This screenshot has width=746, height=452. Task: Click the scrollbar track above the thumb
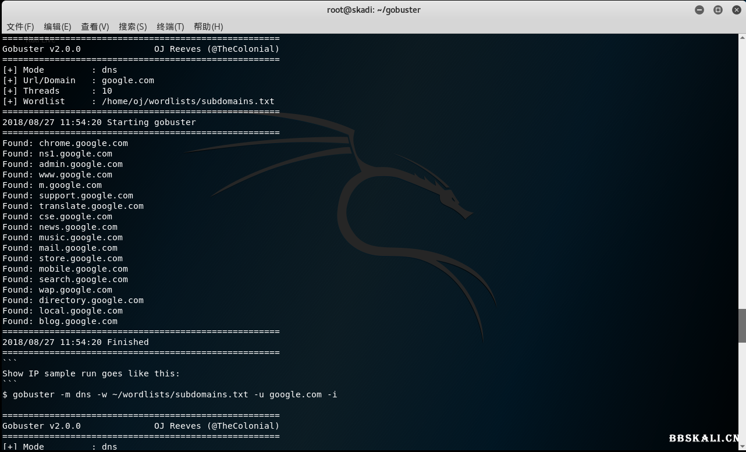(x=742, y=175)
